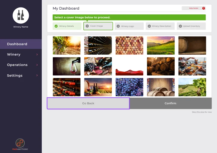Choose the sunlit grapevine cover image
217x153 pixels.
point(66,45)
